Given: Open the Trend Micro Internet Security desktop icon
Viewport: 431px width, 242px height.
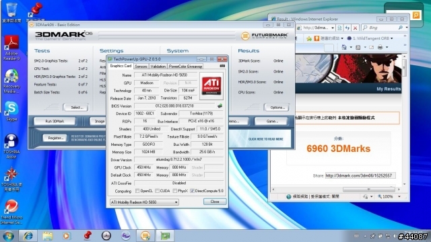Looking at the screenshot, I should (x=11, y=212).
